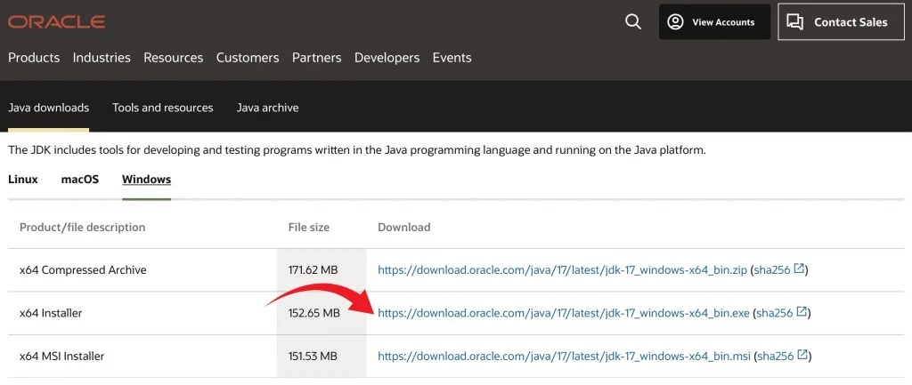The width and height of the screenshot is (912, 385).
Task: Open the Customers menu
Action: [x=248, y=58]
